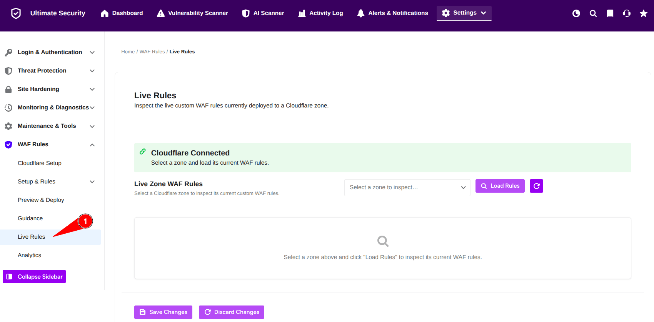Click the Cloudflare Connected heading text
The image size is (654, 322).
[x=190, y=153]
